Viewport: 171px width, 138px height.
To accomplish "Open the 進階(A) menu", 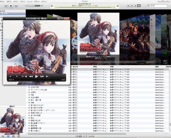I will tap(37, 1).
